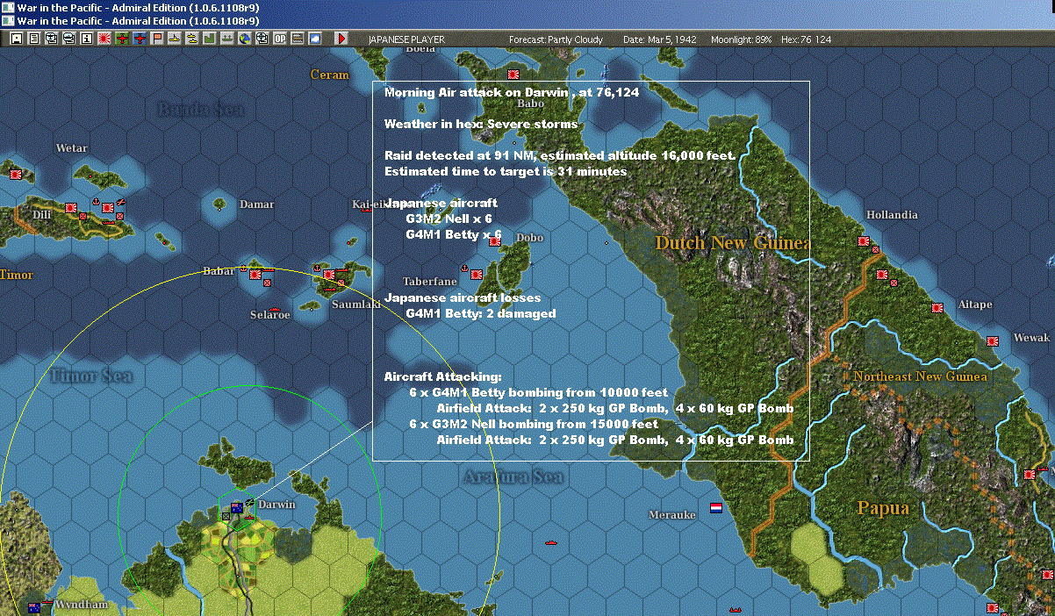
Task: Select the Australian flag base marker at Darwin
Action: (237, 507)
